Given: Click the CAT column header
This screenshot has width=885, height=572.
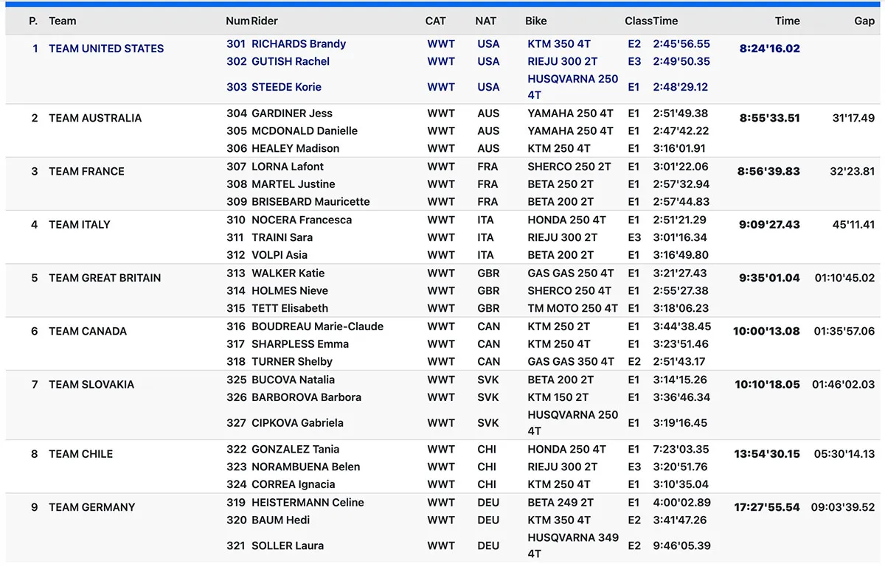Looking at the screenshot, I should pos(436,21).
